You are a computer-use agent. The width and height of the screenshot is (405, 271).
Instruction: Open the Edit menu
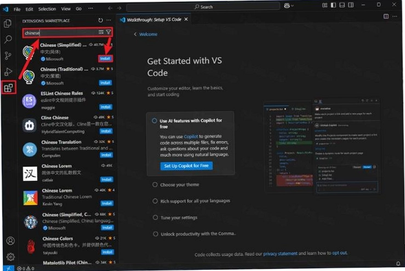click(x=29, y=9)
